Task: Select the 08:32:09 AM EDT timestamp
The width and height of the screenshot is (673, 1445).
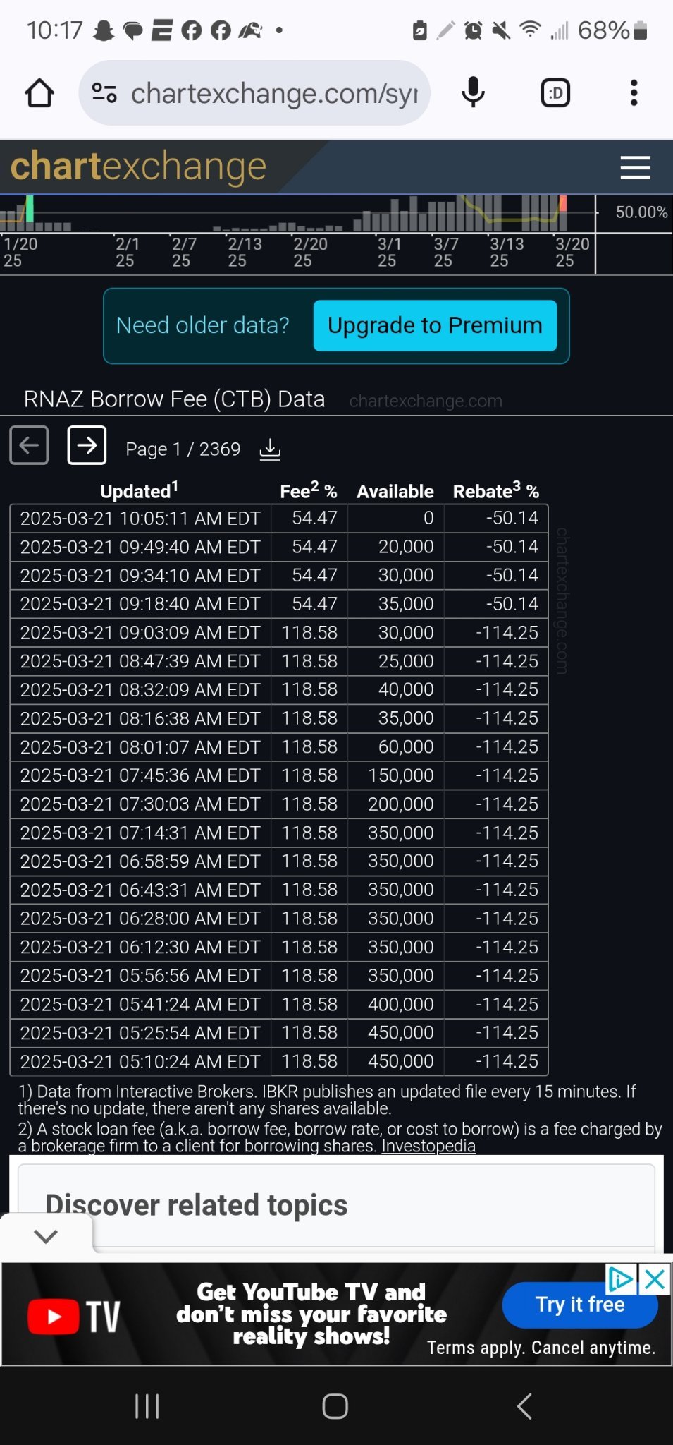Action: (140, 690)
